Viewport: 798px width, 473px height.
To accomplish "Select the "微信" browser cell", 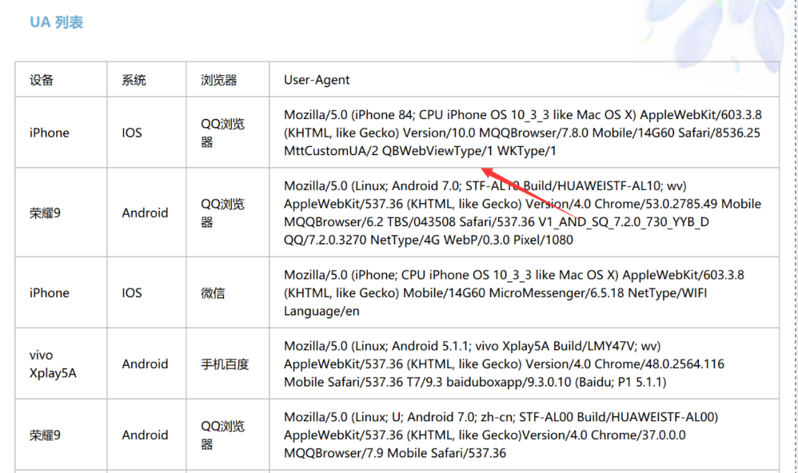I will (x=213, y=293).
